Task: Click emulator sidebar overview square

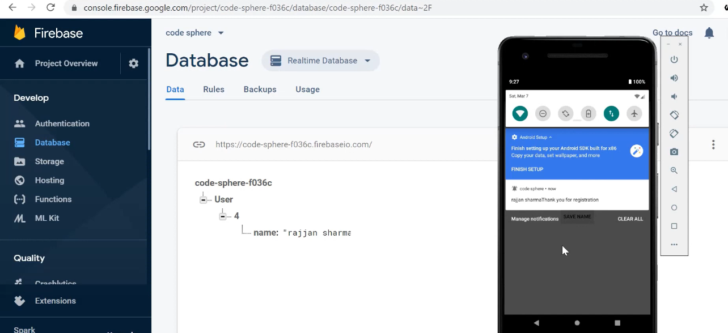Action: [x=674, y=226]
